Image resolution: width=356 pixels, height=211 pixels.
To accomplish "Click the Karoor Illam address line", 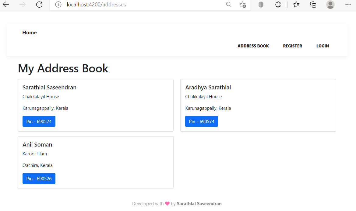I will [x=35, y=154].
